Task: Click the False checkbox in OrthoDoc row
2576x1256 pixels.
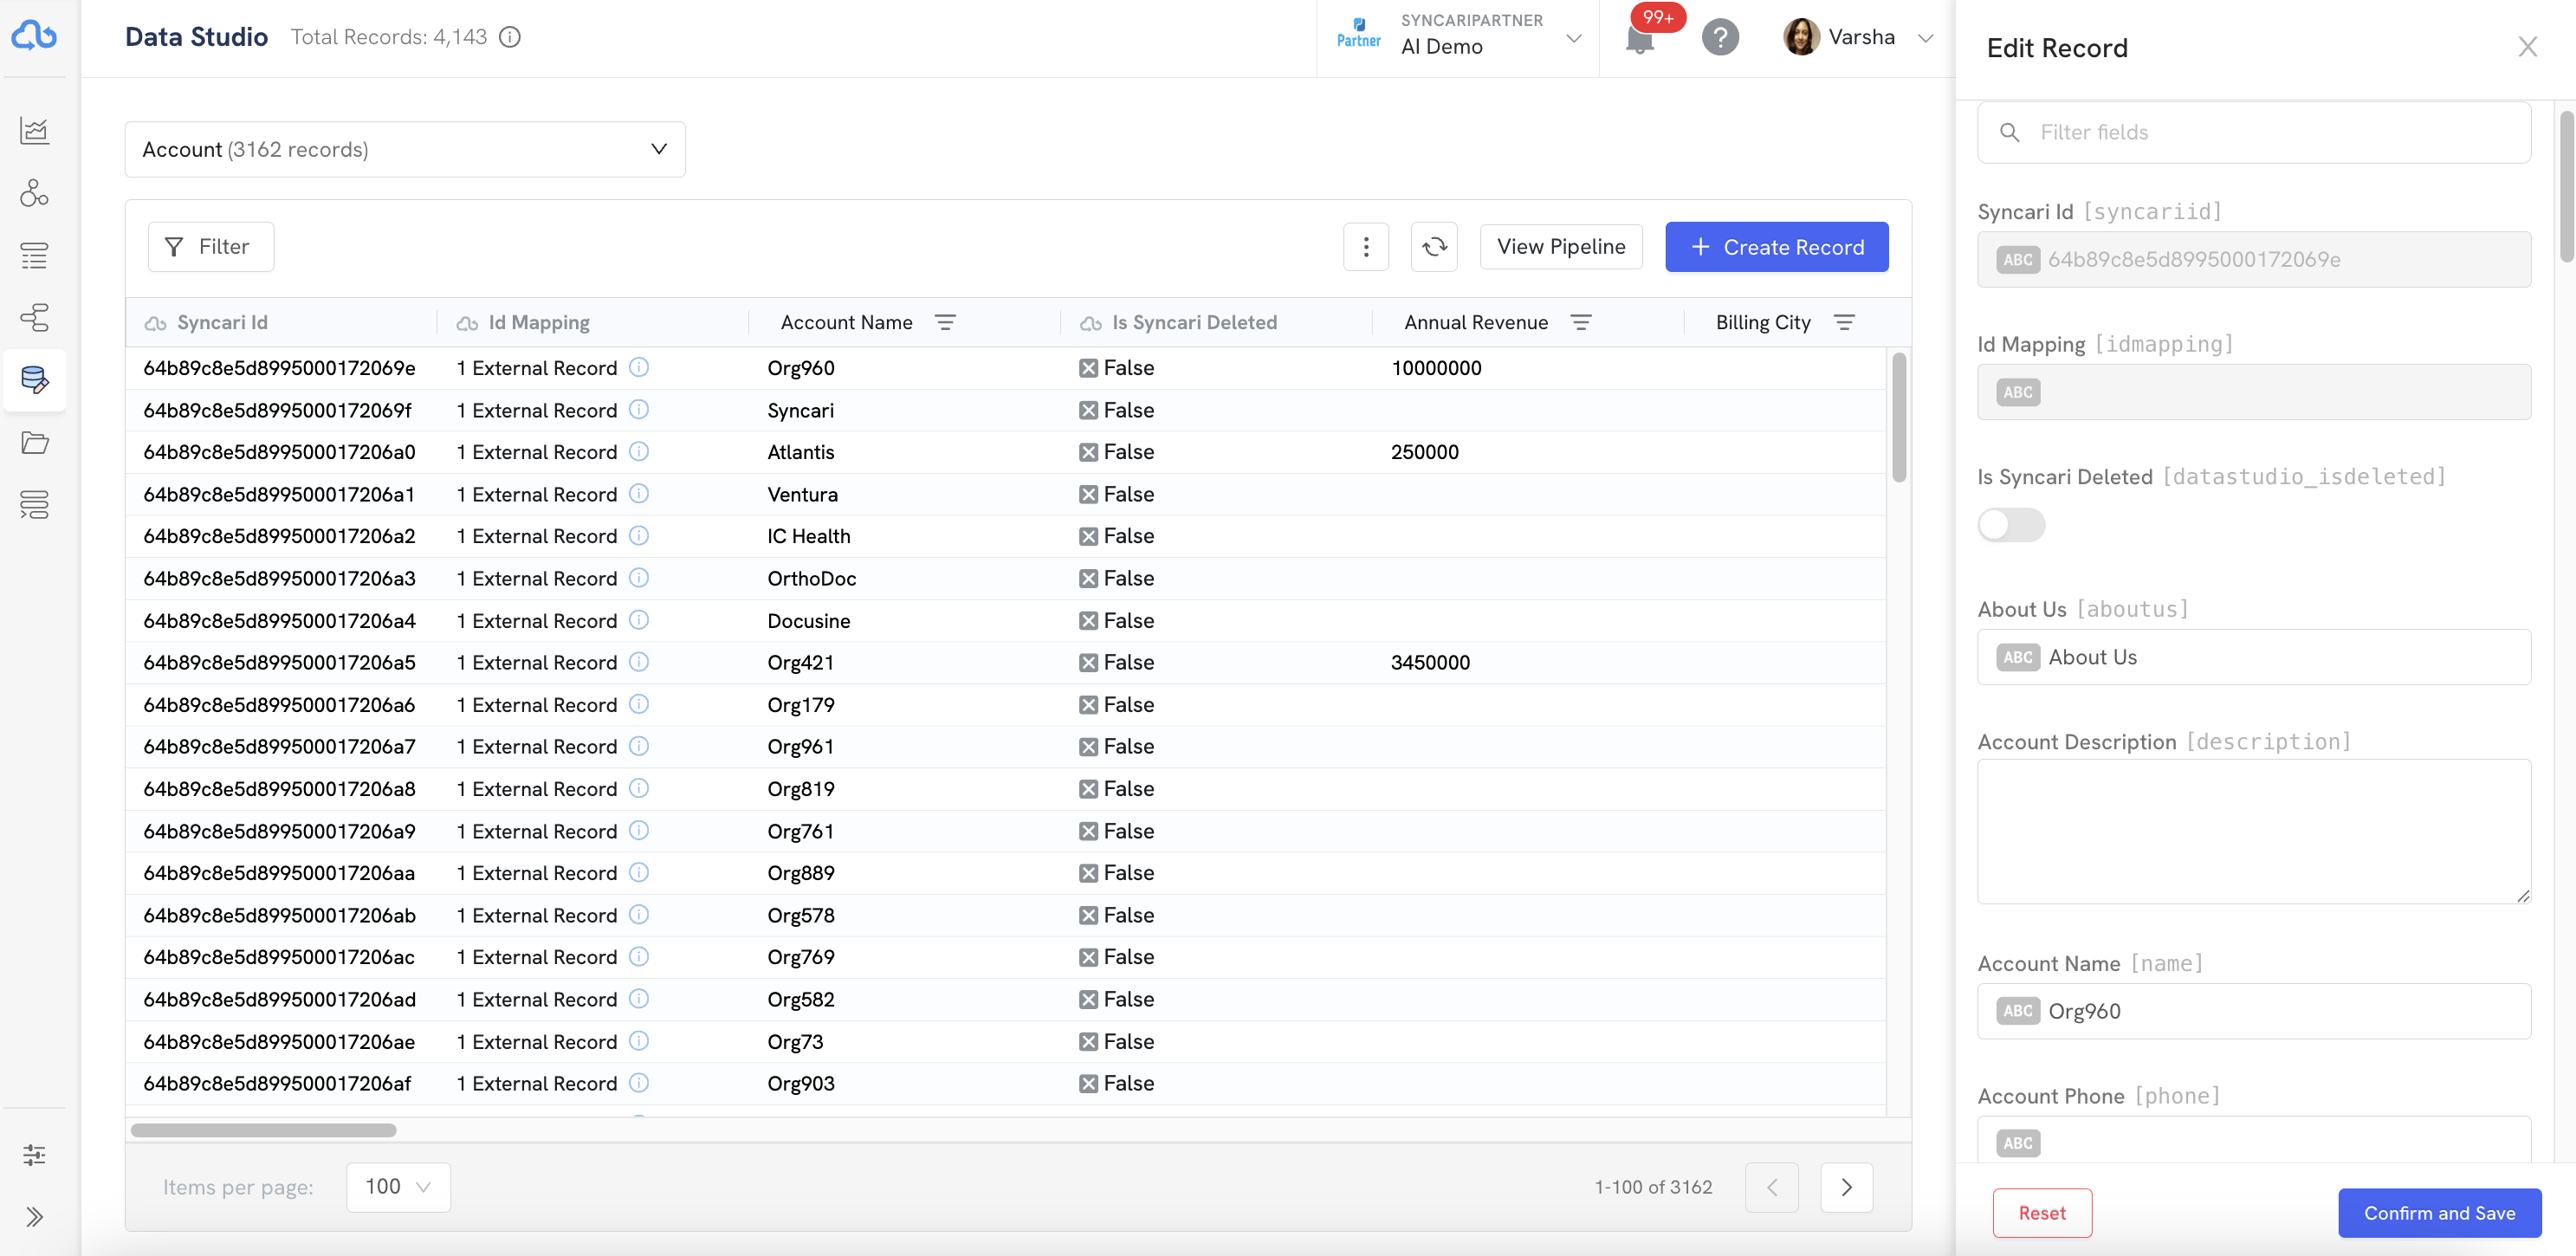Action: click(x=1088, y=579)
